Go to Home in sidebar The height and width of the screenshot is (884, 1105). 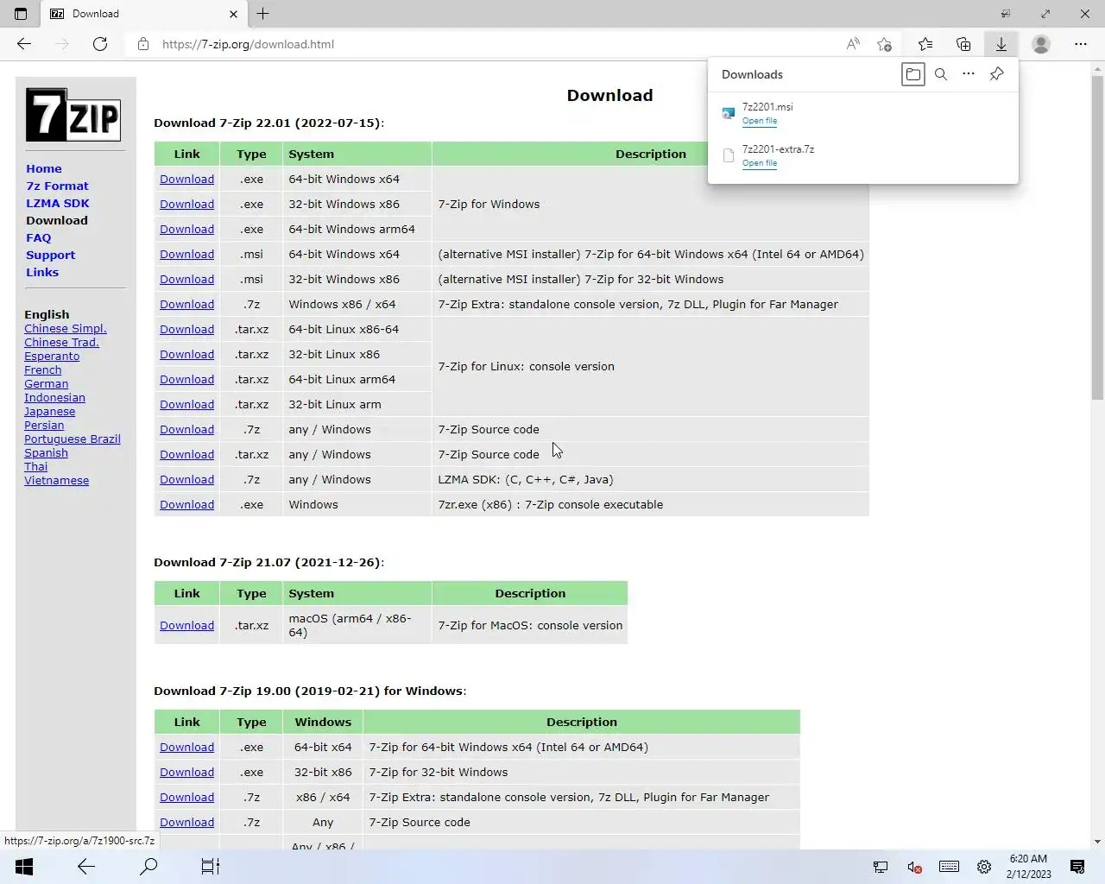pyautogui.click(x=44, y=168)
